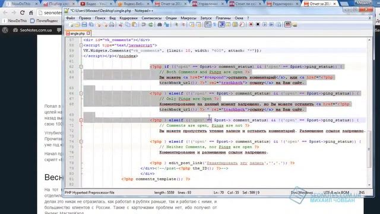
Task: Paste with the clipboard toolbar icon
Action: tap(134, 25)
